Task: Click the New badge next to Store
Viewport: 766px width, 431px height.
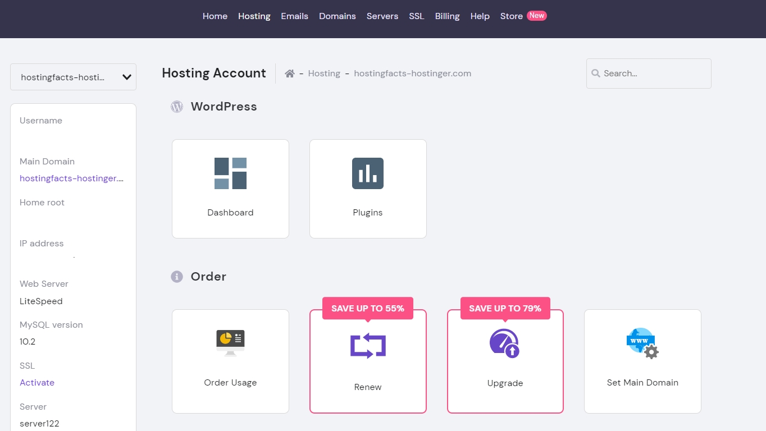Action: coord(537,16)
